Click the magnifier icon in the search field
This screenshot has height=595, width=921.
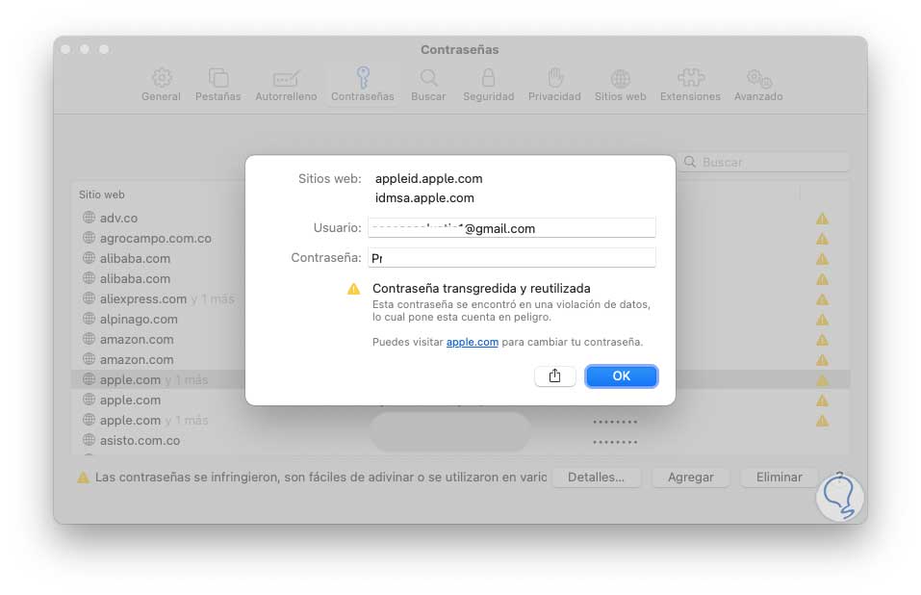click(x=690, y=162)
